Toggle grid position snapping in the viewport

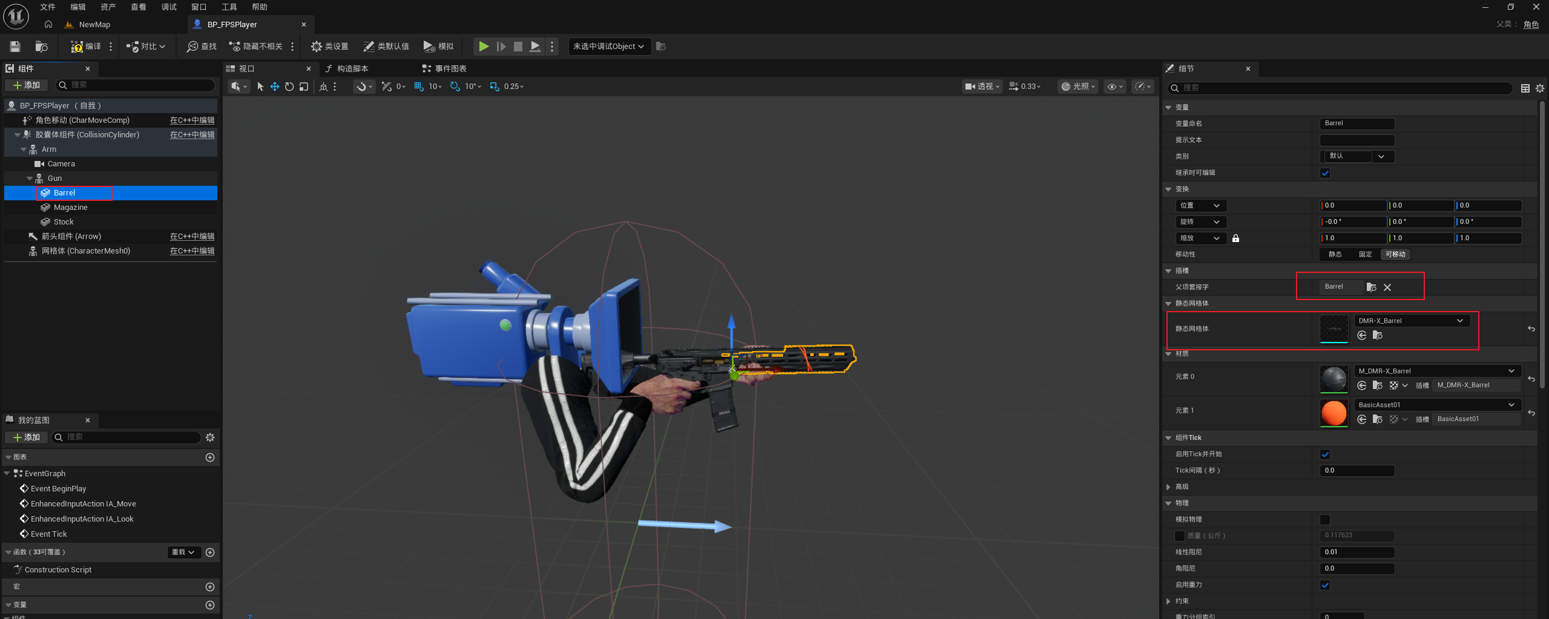click(418, 87)
